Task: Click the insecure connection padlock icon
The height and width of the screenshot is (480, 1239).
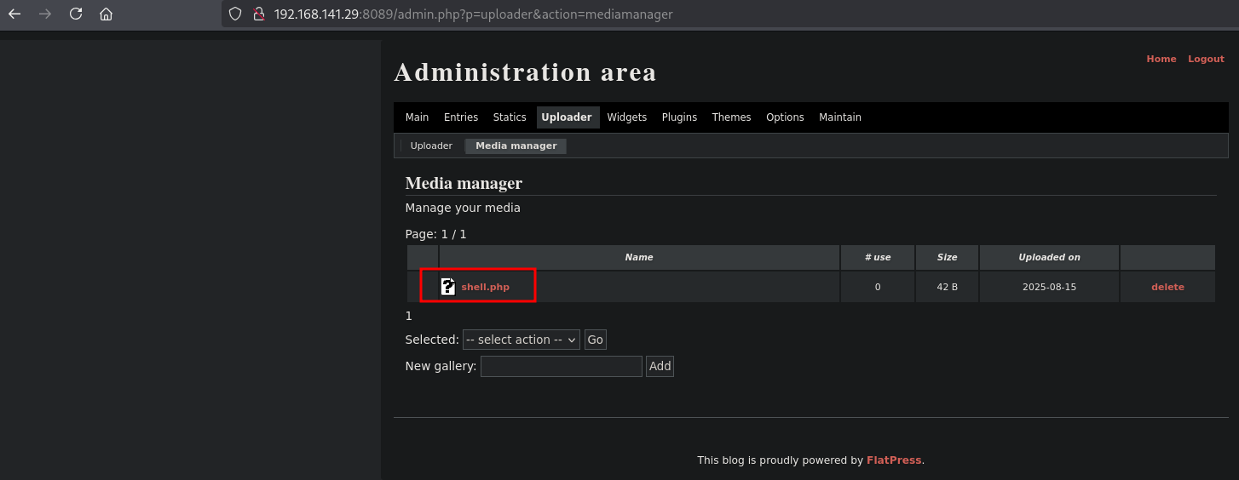Action: pos(259,14)
